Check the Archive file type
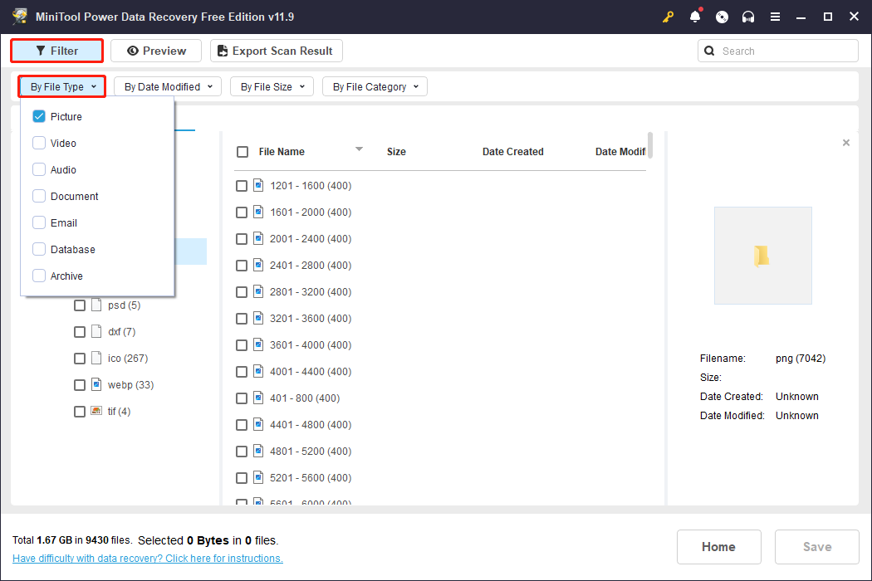 [39, 276]
